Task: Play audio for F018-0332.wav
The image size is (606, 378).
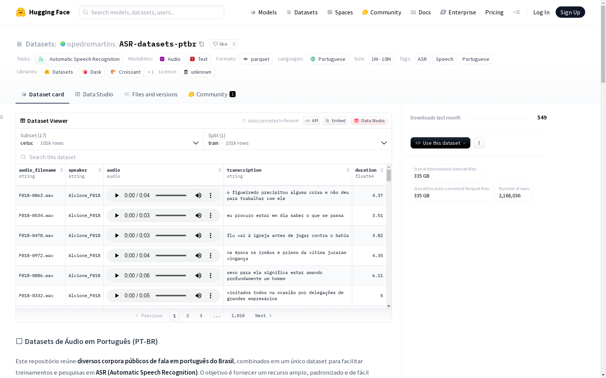Action: [117, 296]
